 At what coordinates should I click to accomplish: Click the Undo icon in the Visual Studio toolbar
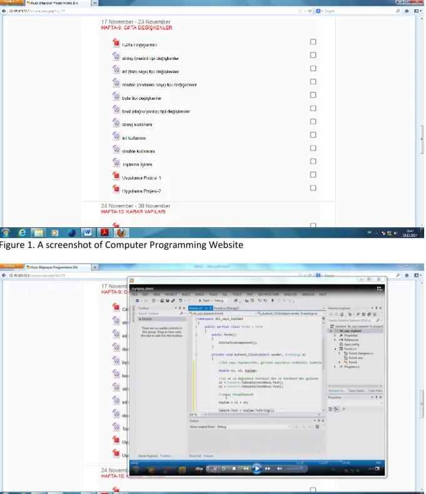point(180,300)
